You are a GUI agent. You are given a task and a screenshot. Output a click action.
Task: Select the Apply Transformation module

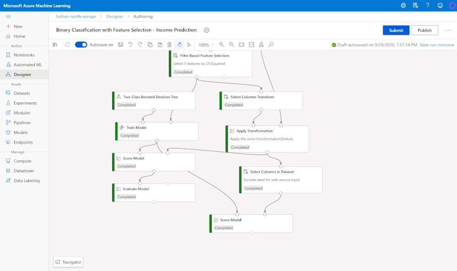click(267, 139)
